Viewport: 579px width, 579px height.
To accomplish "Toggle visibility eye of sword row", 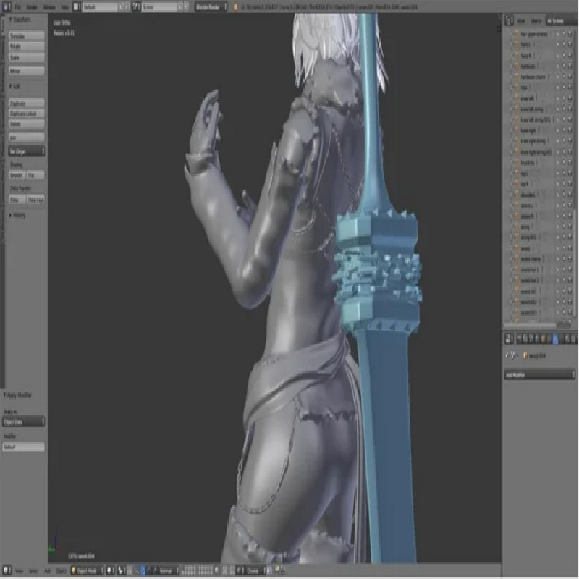I will click(x=558, y=248).
